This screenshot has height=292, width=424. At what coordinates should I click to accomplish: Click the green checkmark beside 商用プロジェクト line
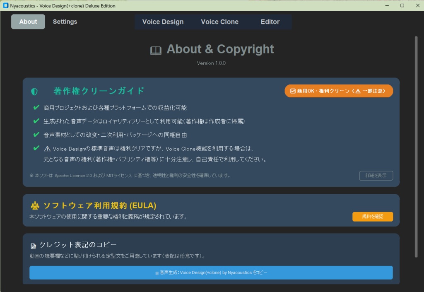coord(36,108)
